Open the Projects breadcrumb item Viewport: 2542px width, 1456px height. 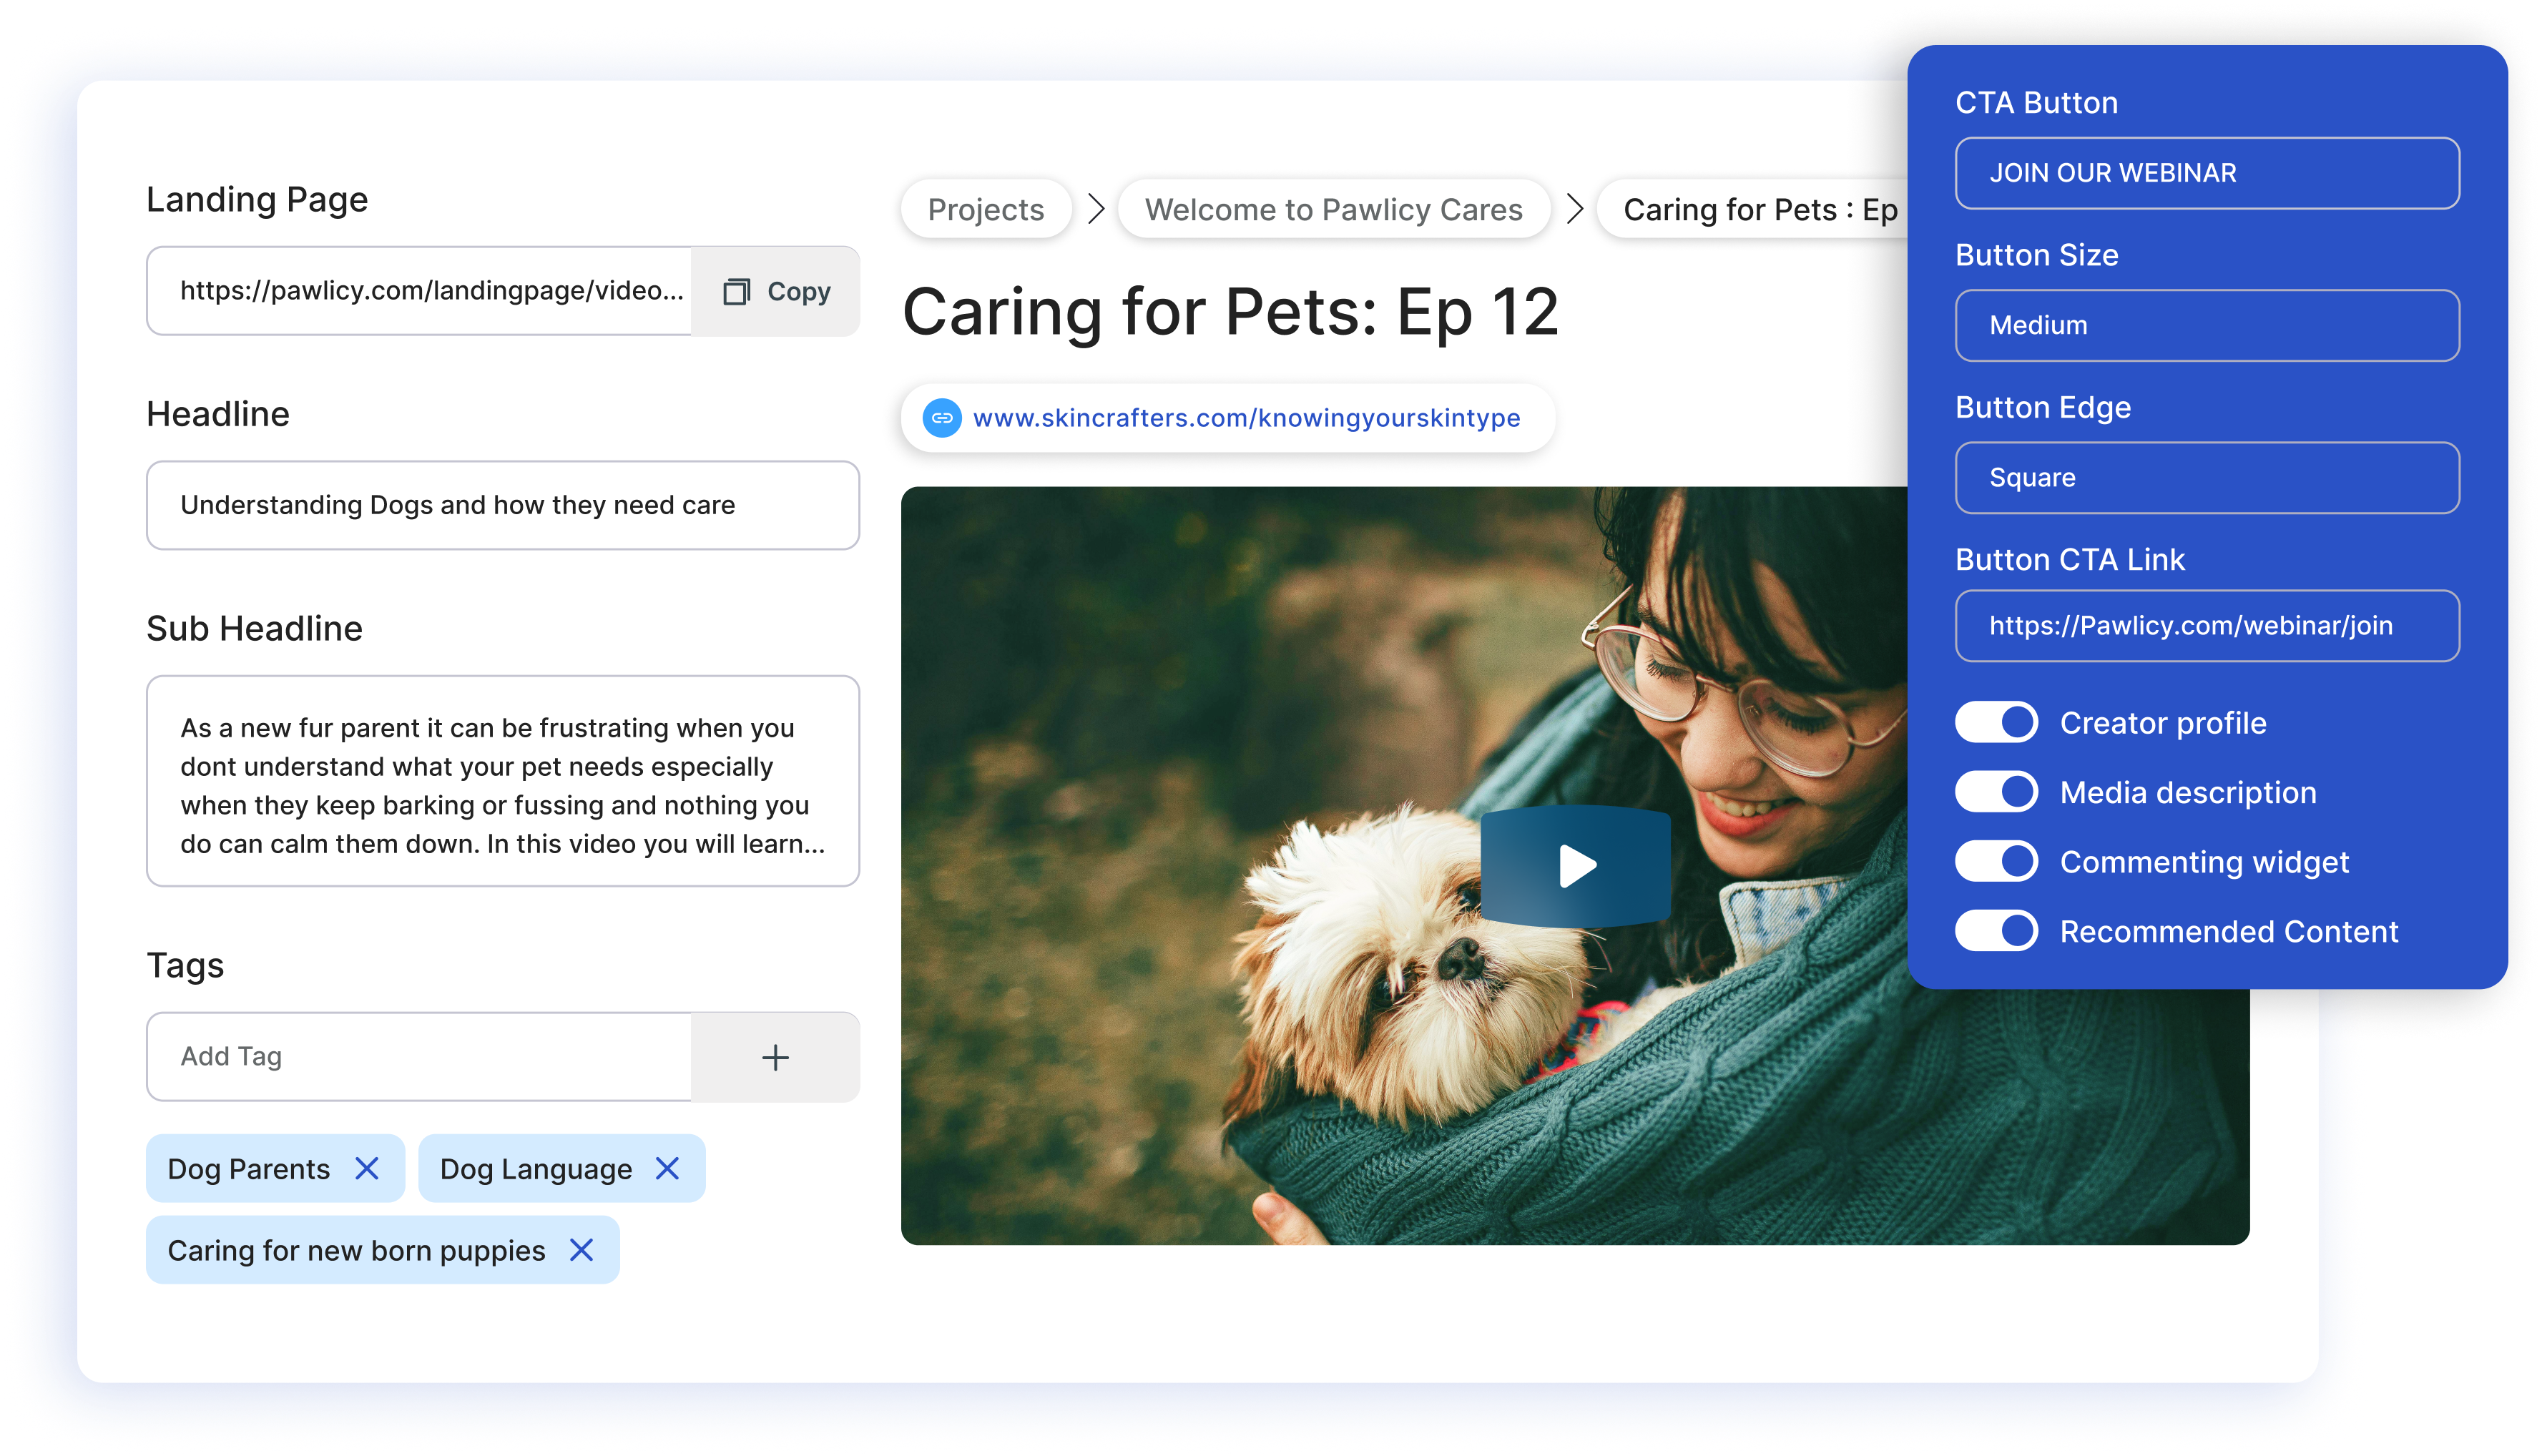pos(985,208)
